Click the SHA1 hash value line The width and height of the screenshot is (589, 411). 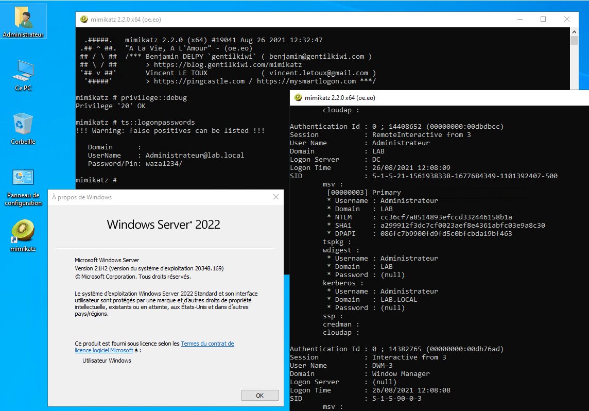436,226
